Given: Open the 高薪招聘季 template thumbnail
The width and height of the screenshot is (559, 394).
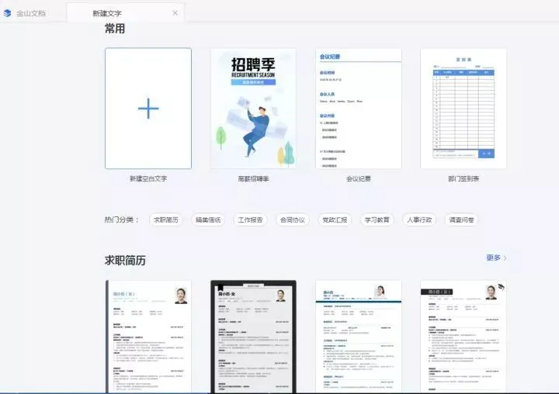Looking at the screenshot, I should coord(253,109).
